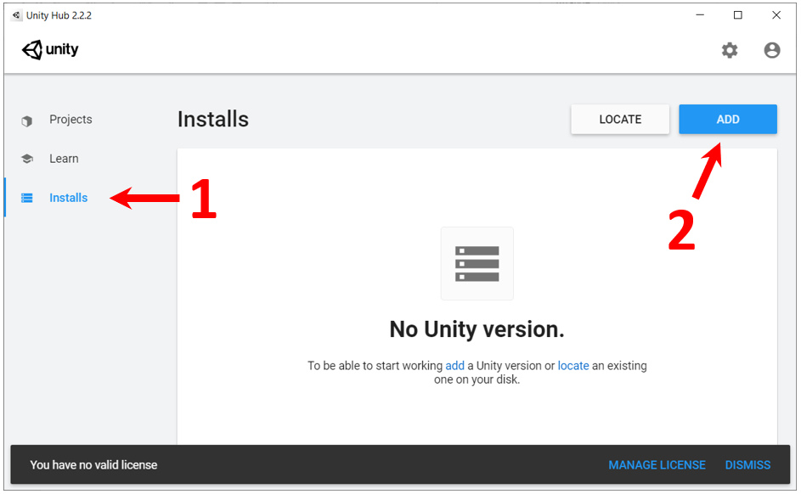The image size is (801, 494).
Task: Click the LOCATE button
Action: pos(620,119)
